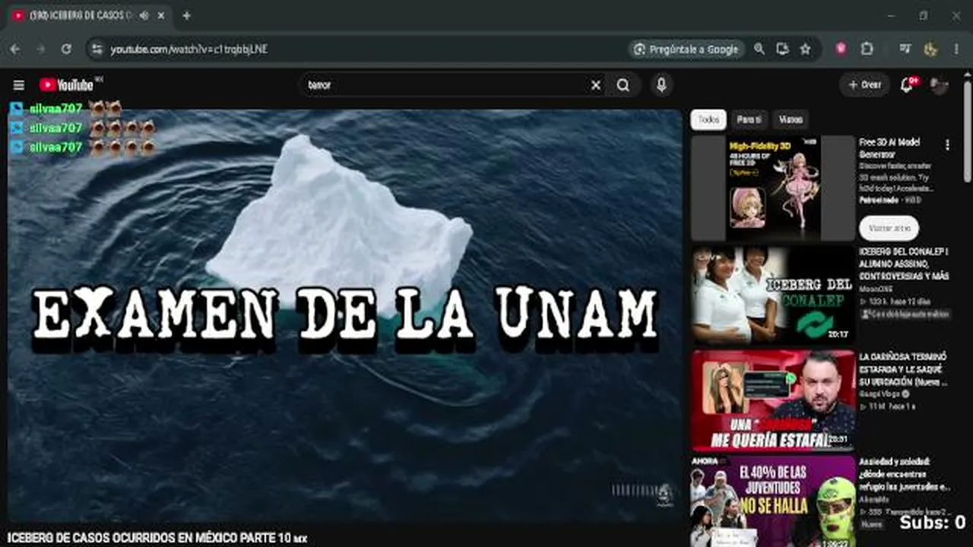Open the Chrome three-dot menu
This screenshot has width=973, height=547.
point(956,49)
